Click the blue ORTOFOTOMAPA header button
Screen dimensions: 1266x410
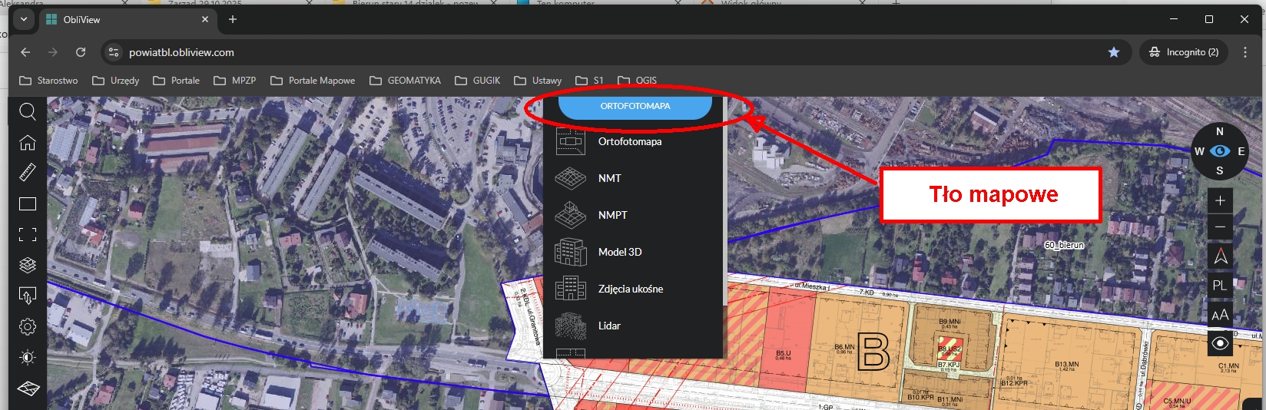click(635, 107)
